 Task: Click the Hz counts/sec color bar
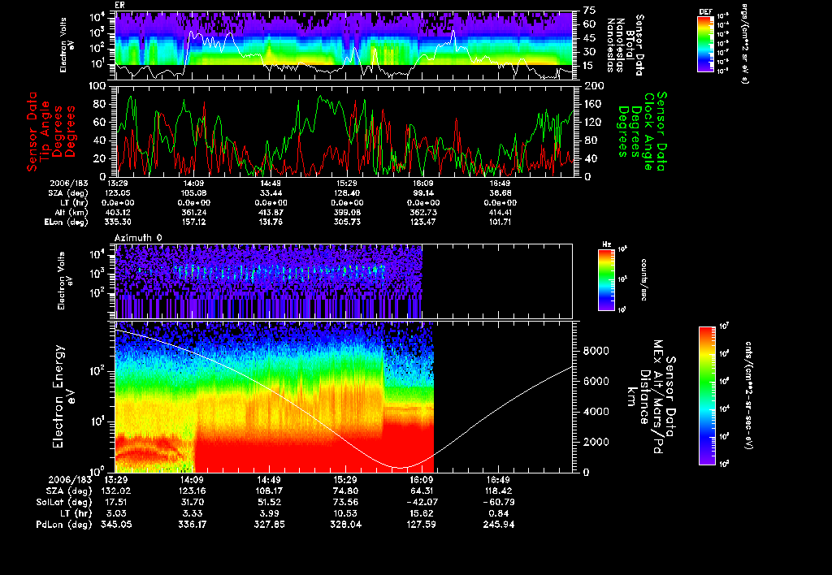(x=606, y=279)
